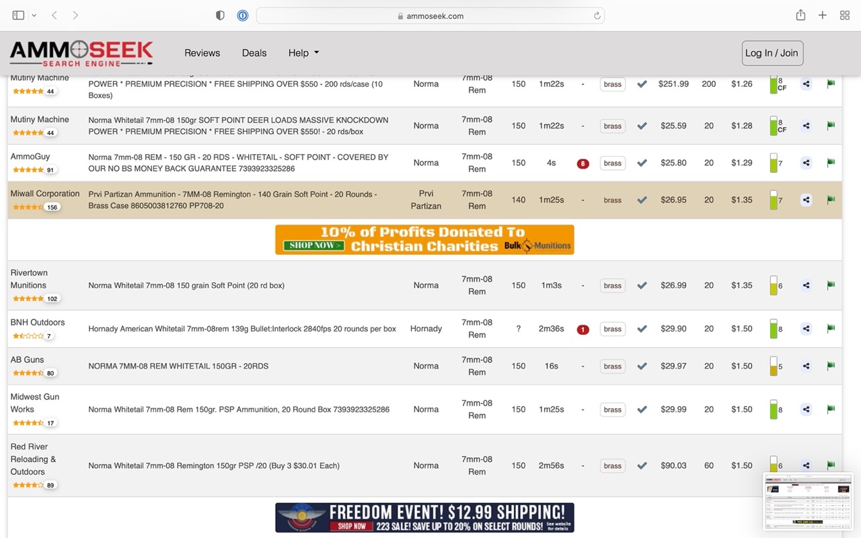Share the Mutiny Machine $25.59 listing
The height and width of the screenshot is (538, 861).
(x=806, y=126)
